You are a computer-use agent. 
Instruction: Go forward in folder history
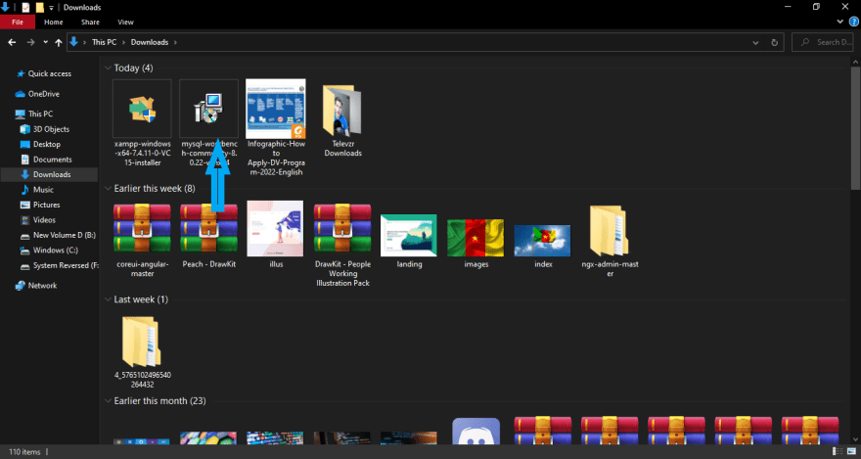click(30, 42)
